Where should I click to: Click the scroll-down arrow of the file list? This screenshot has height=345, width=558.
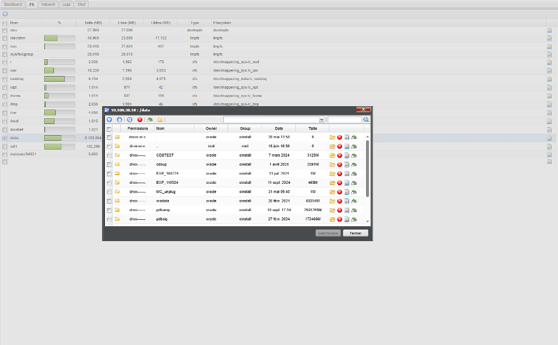click(367, 221)
